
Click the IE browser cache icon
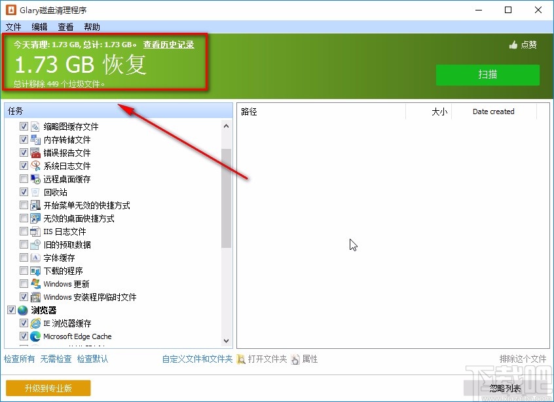tap(35, 323)
